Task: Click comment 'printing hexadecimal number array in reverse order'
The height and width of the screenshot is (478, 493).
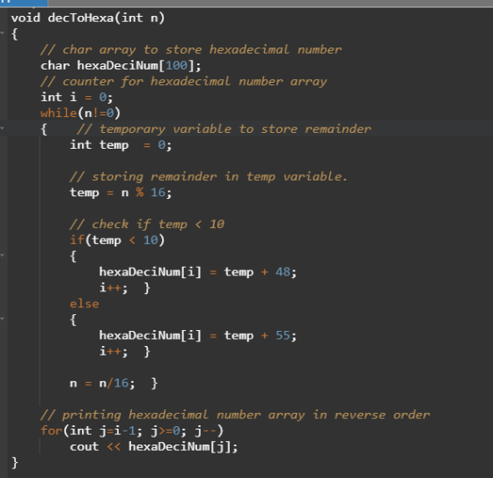Action: pos(235,415)
